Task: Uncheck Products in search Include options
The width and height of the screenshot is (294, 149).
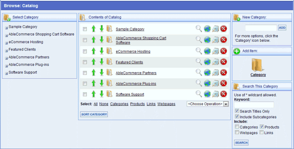Action: 262,127
